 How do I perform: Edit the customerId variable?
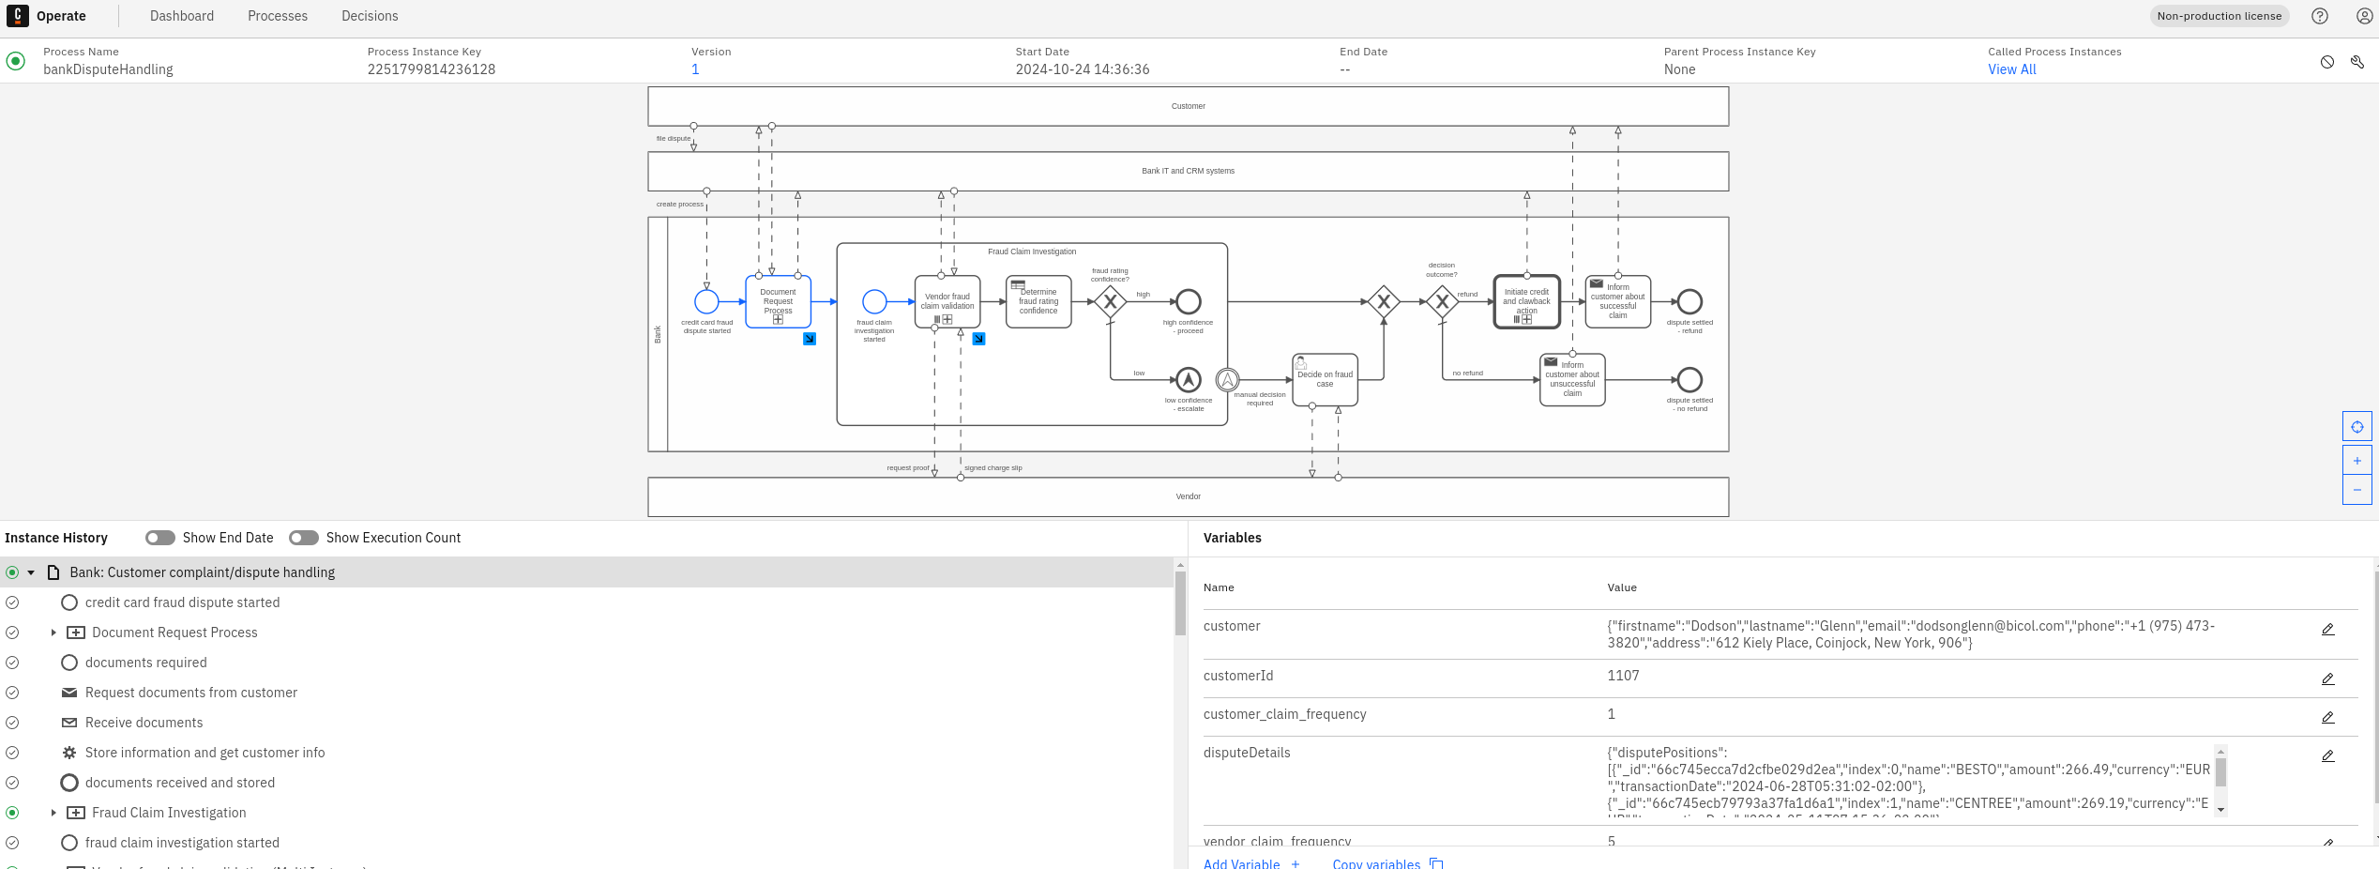[2328, 679]
